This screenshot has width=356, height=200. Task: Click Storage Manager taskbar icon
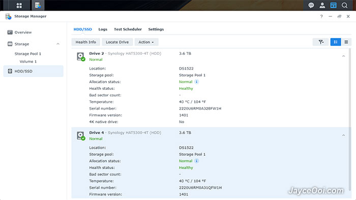[38, 5]
